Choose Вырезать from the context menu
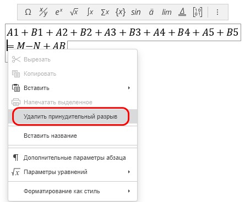This screenshot has height=202, width=245. (73, 59)
